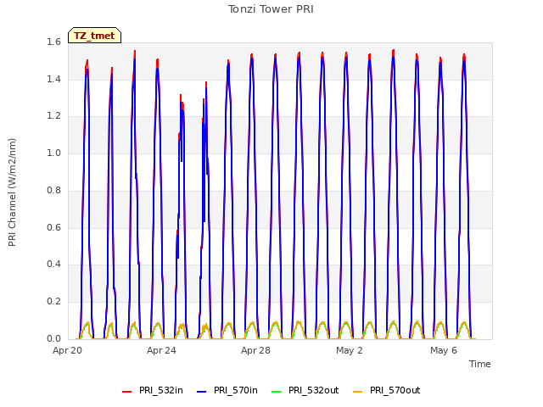Image resolution: width=543 pixels, height=407 pixels.
Task: Click the chart title Tonzi Tower PRI
Action: pyautogui.click(x=271, y=9)
